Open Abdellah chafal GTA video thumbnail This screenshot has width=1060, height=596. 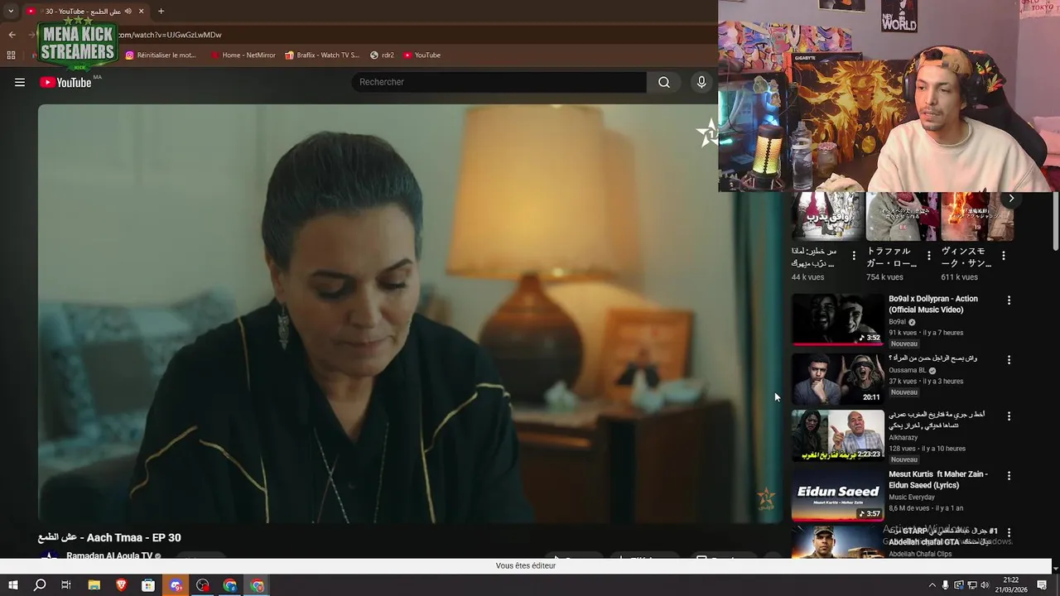(x=837, y=543)
